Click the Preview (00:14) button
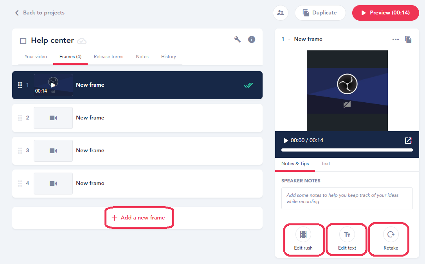425x264 pixels. 385,13
